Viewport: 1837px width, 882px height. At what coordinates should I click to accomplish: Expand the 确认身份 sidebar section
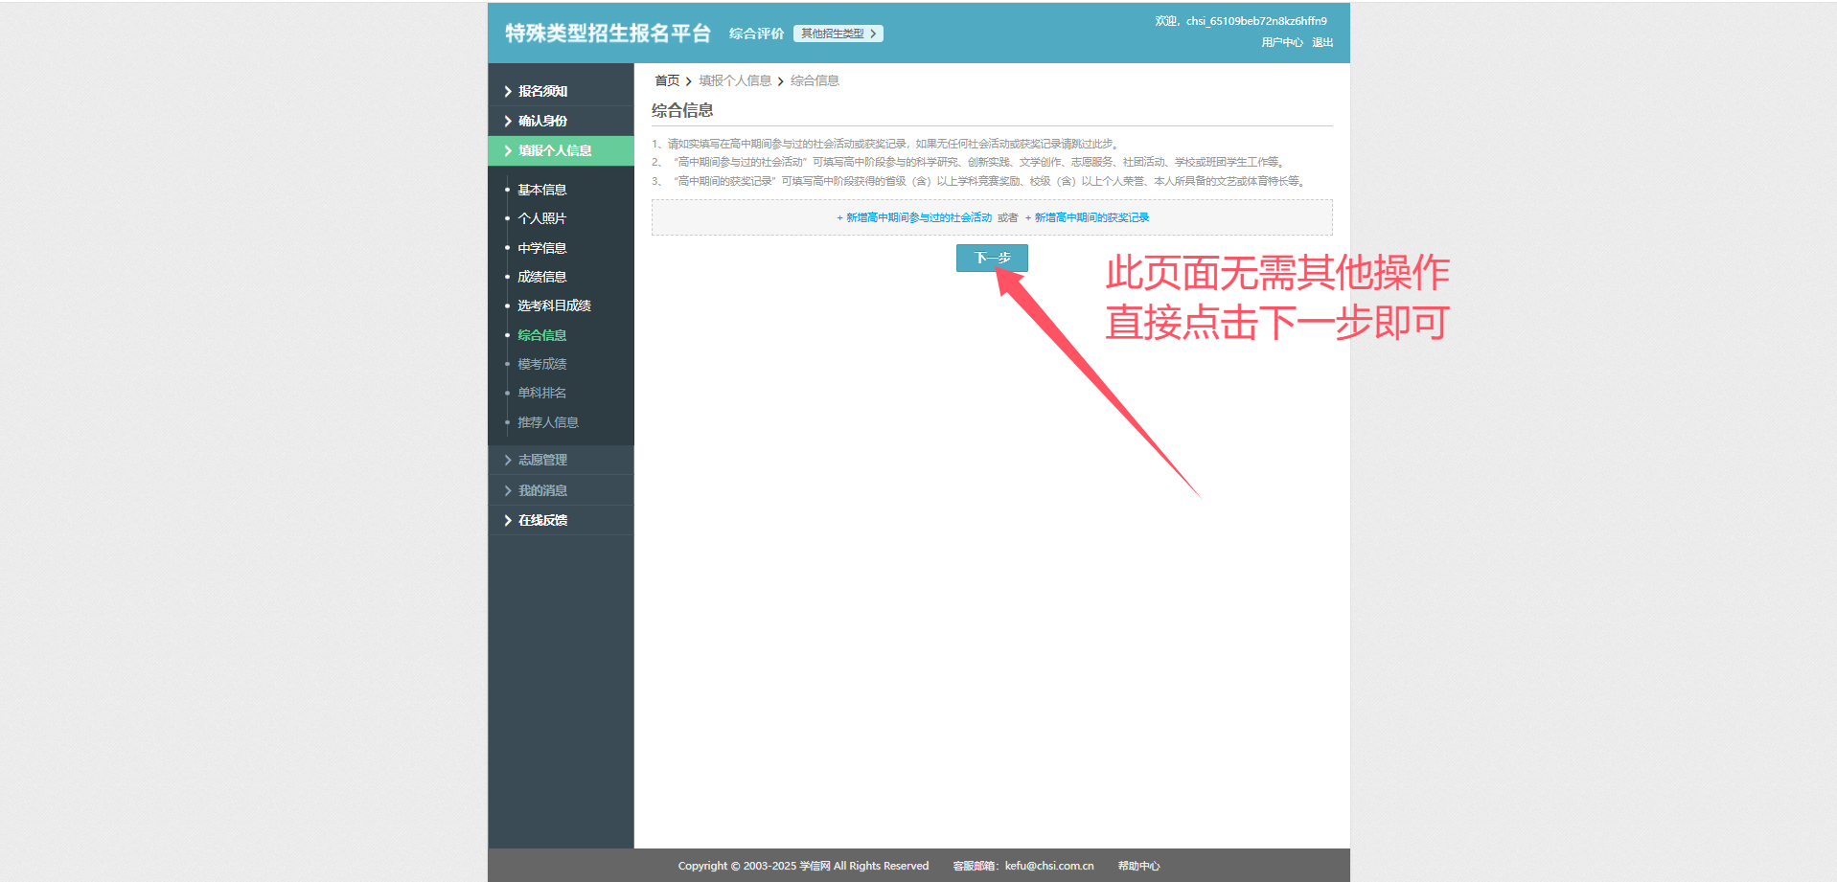click(x=543, y=121)
